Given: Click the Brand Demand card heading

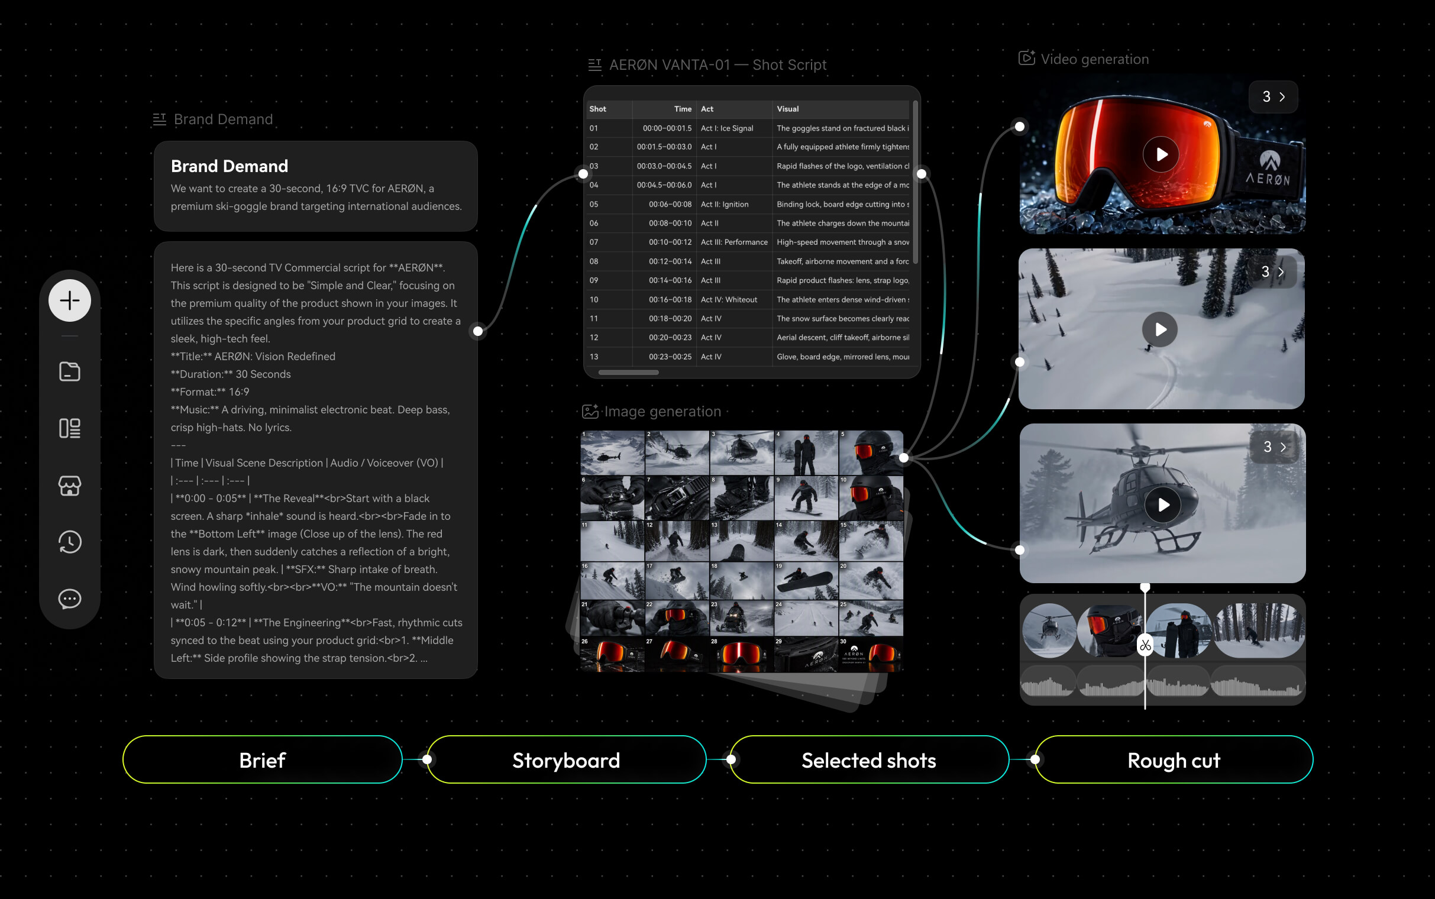Looking at the screenshot, I should [230, 166].
